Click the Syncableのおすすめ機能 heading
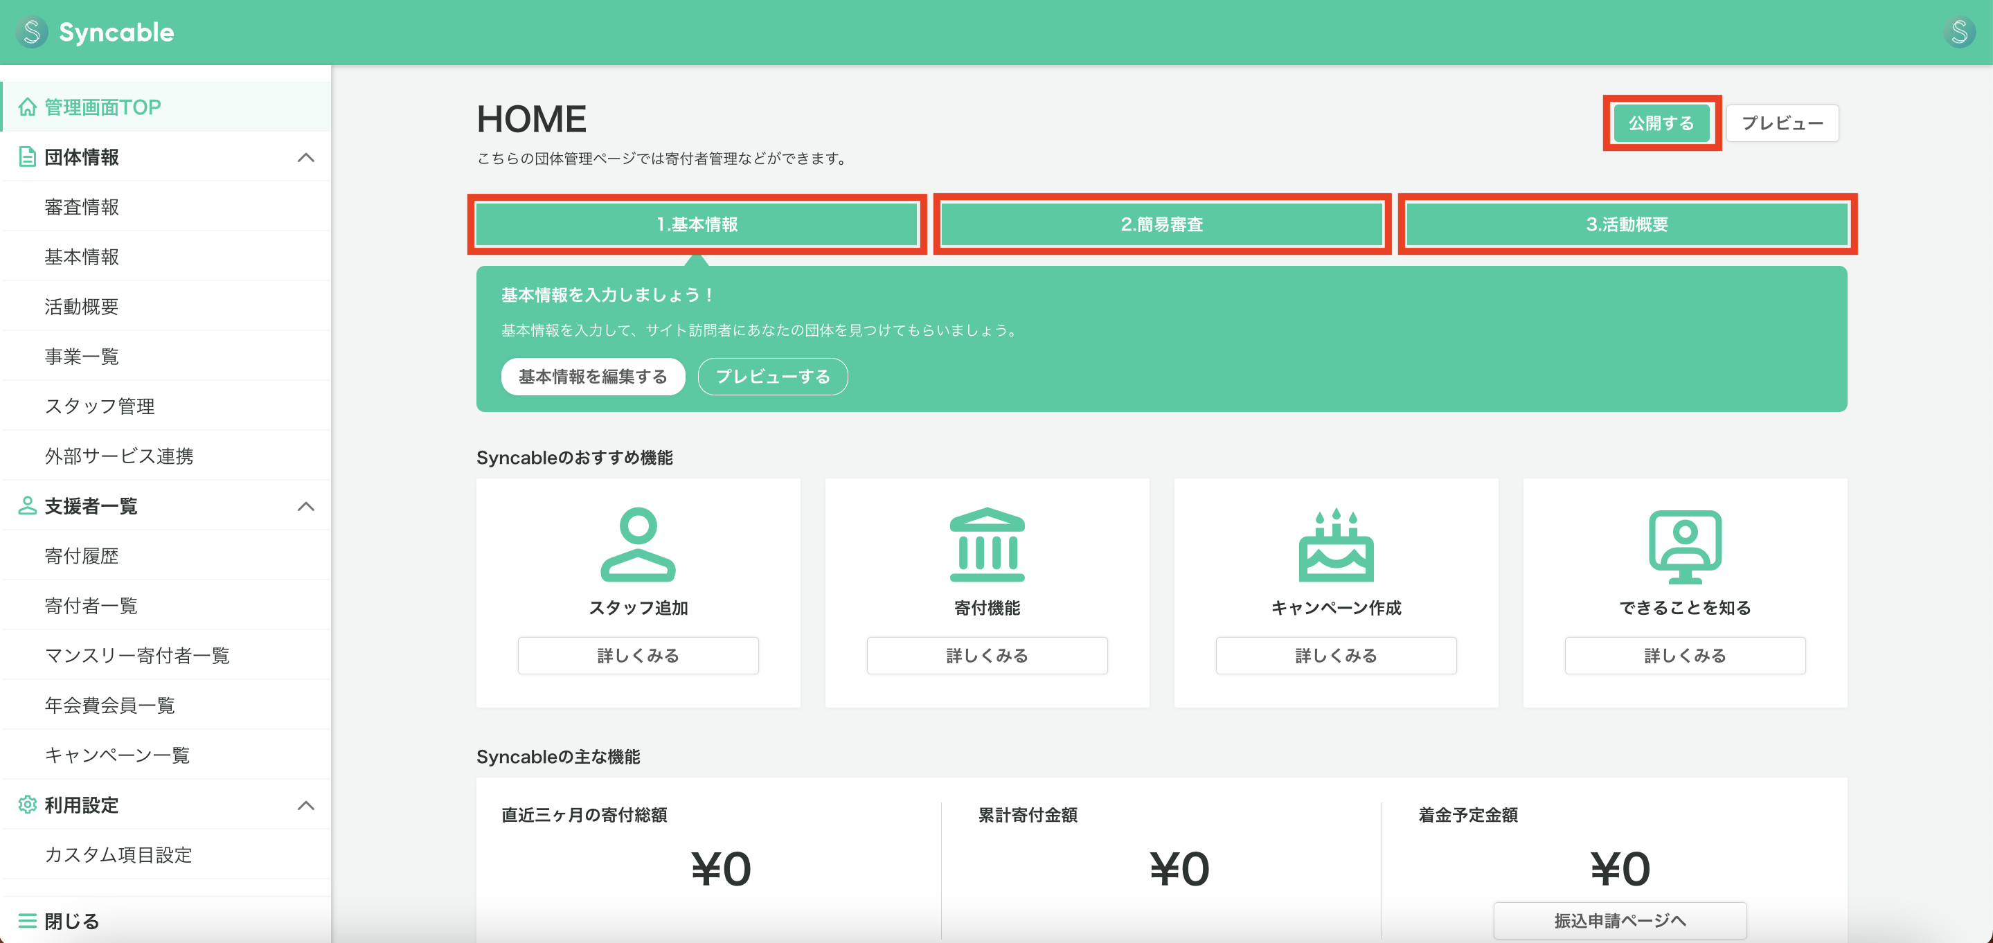The height and width of the screenshot is (943, 1993). click(x=575, y=458)
